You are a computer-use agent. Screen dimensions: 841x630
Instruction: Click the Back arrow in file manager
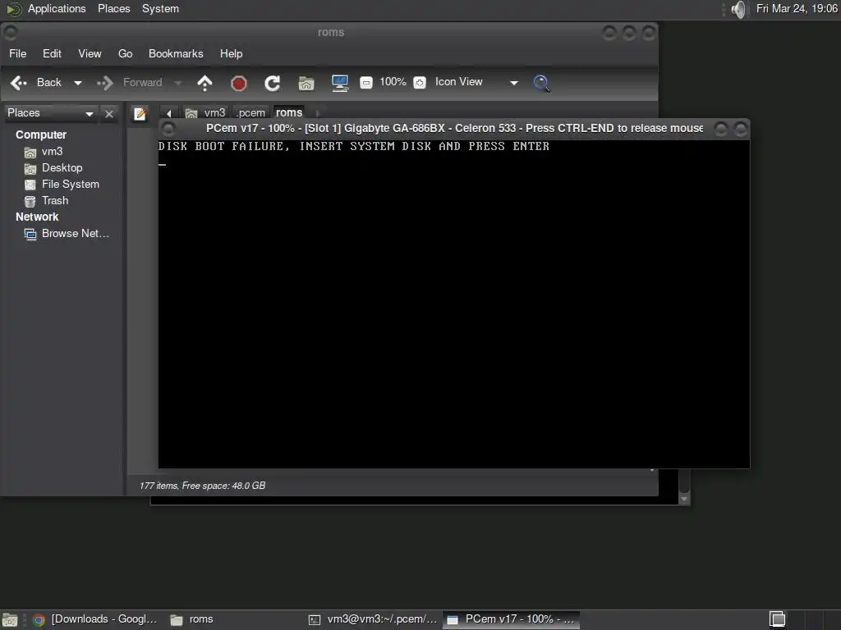[x=19, y=83]
